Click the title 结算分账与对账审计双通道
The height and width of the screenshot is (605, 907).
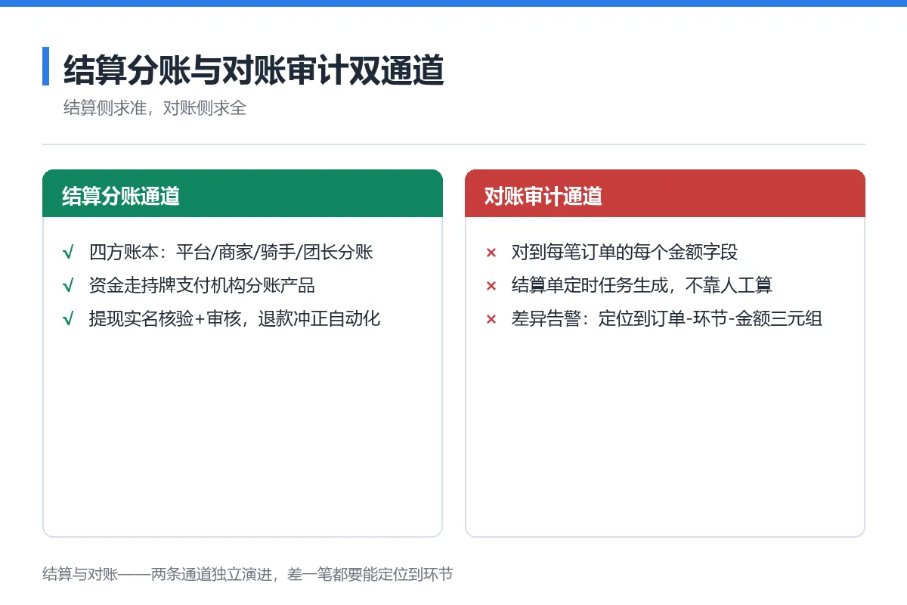[x=253, y=70]
